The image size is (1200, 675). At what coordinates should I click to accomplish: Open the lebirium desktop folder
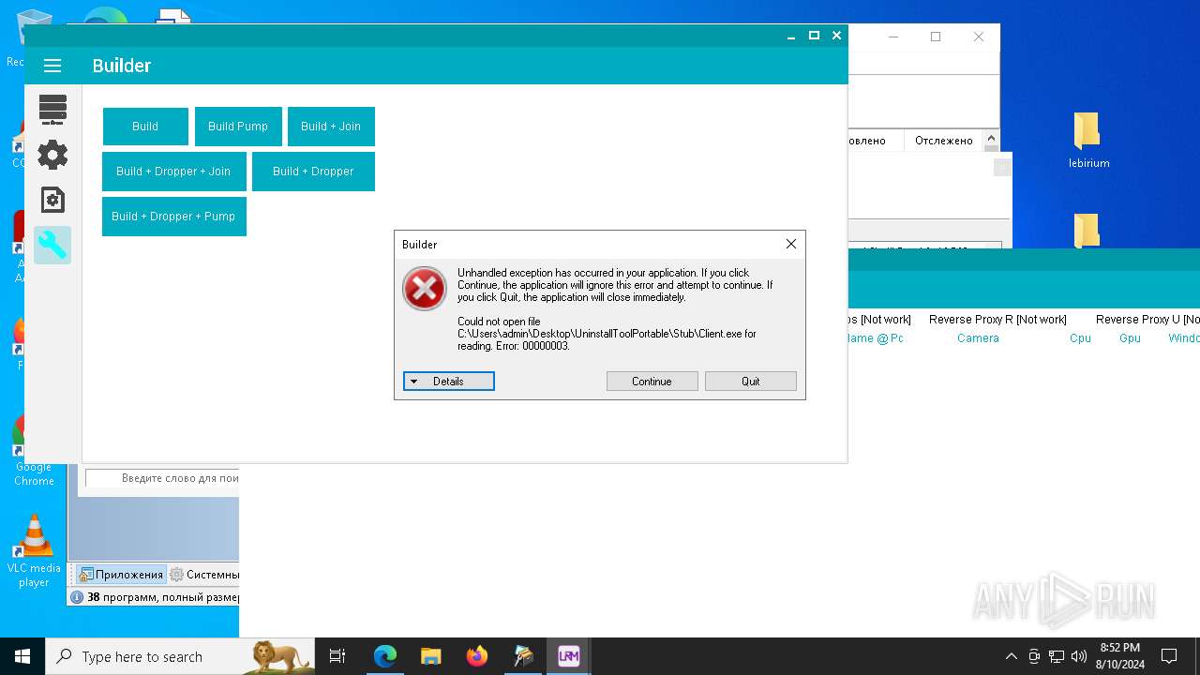1088,141
